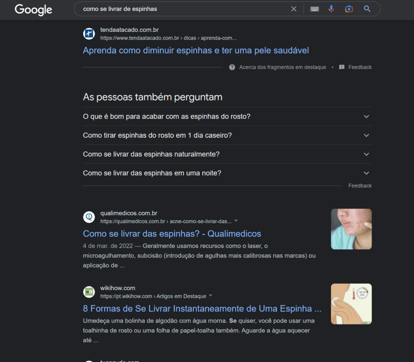Click the magnifying glass search button
414x362 pixels.
(367, 9)
